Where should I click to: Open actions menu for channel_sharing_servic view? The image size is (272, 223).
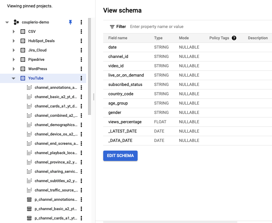click(81, 172)
